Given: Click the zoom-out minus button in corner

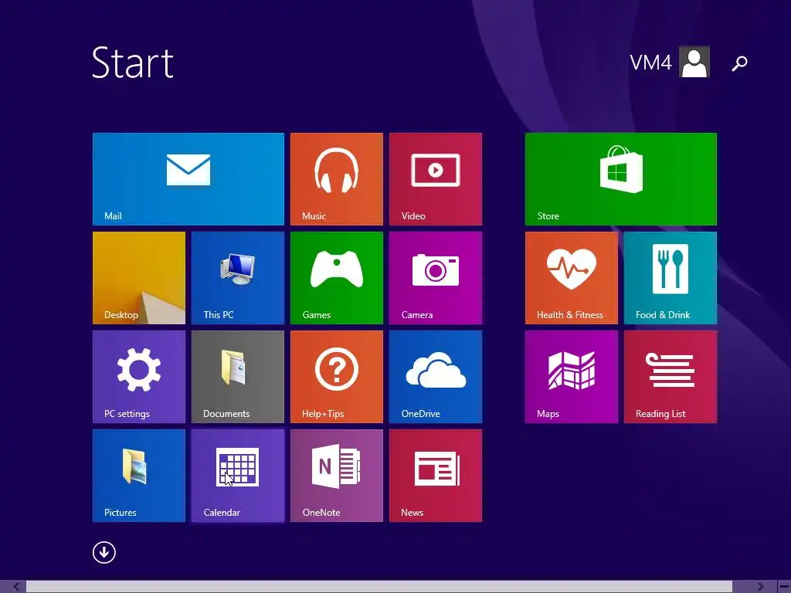Looking at the screenshot, I should coord(784,587).
